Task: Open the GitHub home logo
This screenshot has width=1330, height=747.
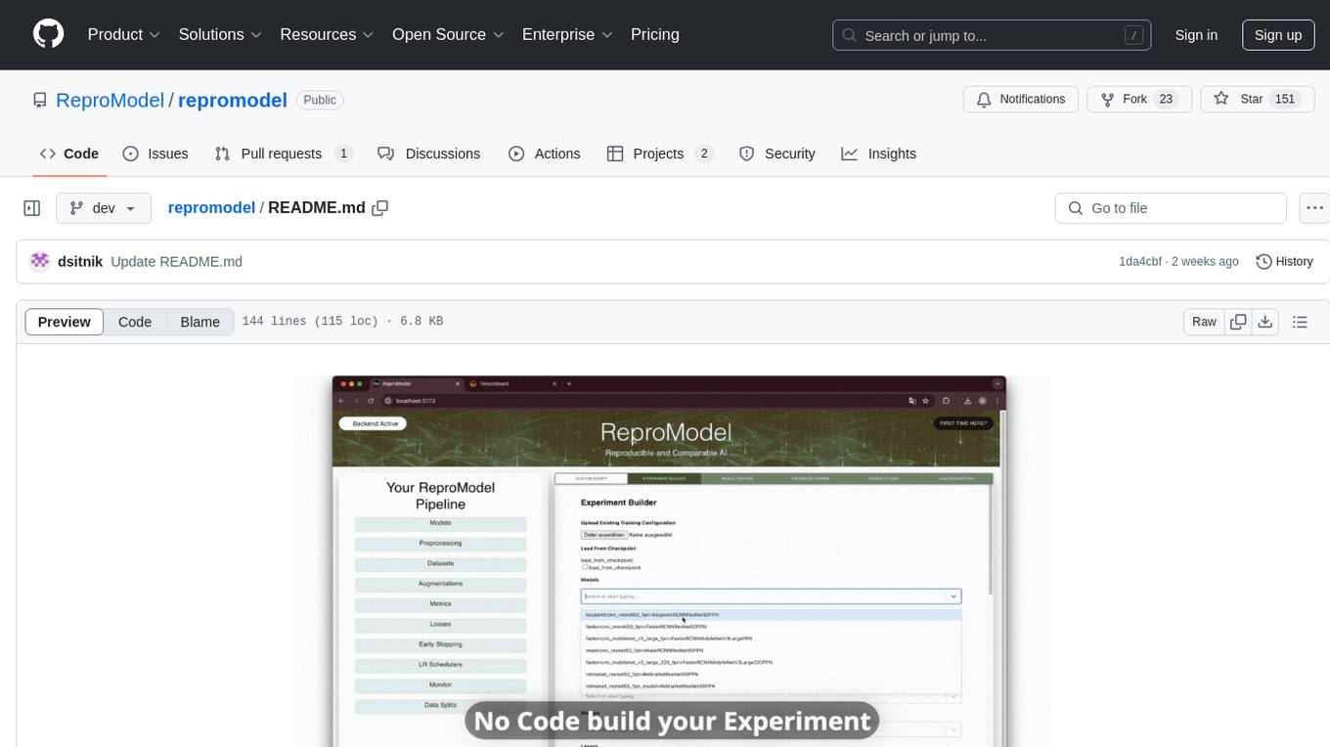Action: (x=48, y=34)
